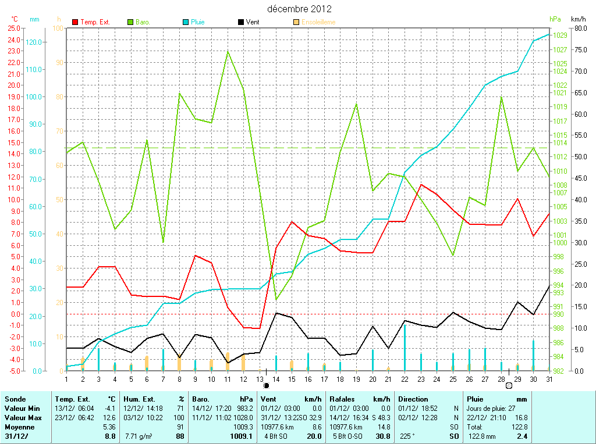
Task: Click day 31 on the x-axis
Action: click(548, 379)
